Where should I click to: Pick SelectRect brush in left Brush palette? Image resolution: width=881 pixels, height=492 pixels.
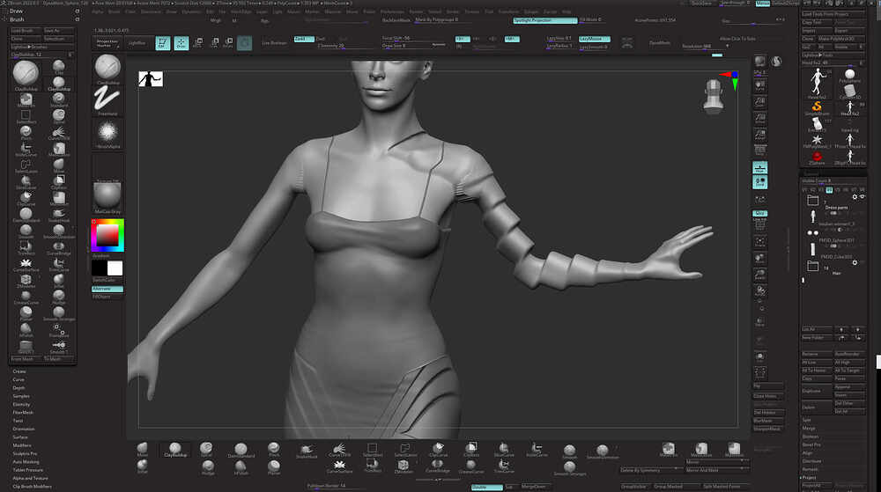26,117
